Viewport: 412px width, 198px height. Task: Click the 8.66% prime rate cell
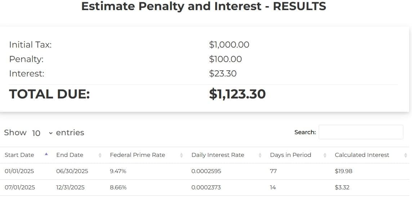pos(118,188)
